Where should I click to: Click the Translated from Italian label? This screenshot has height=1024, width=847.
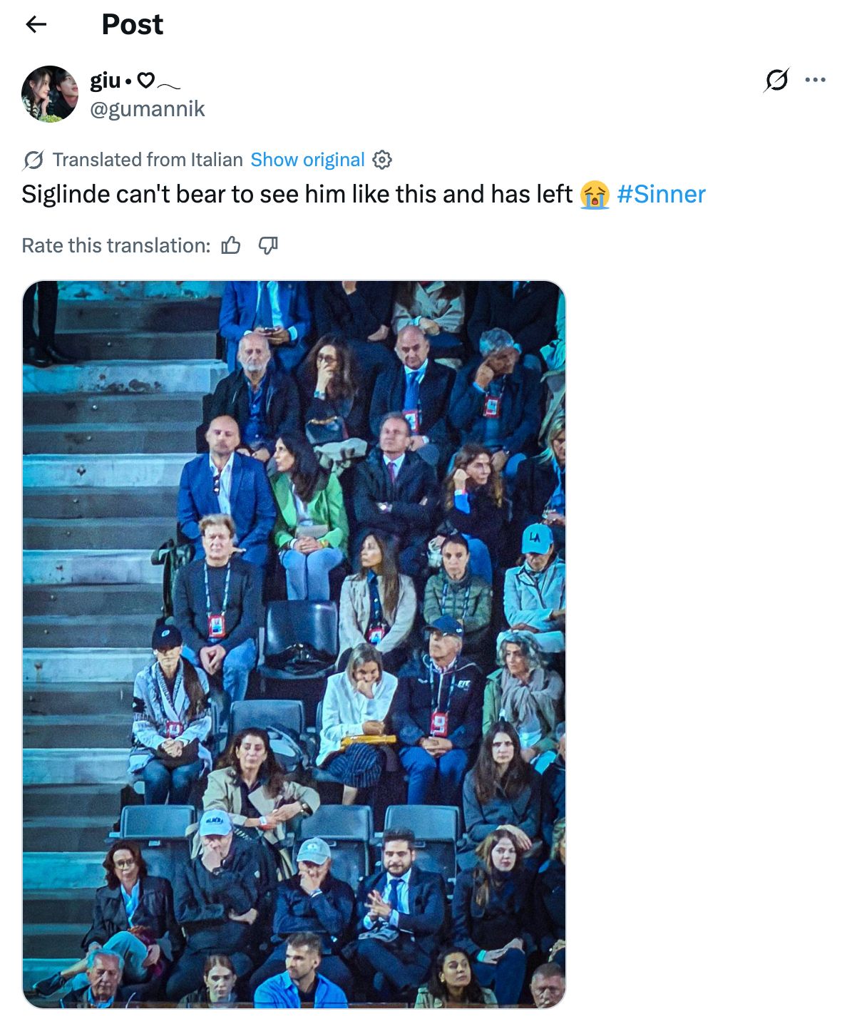pos(148,160)
